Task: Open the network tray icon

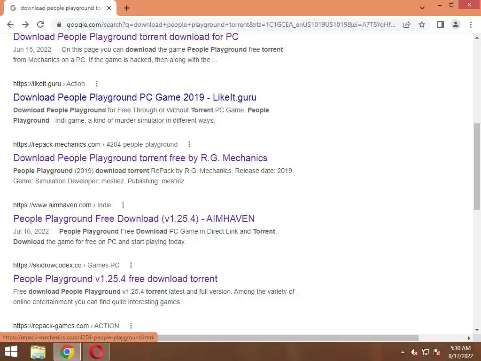Action: tap(426, 352)
